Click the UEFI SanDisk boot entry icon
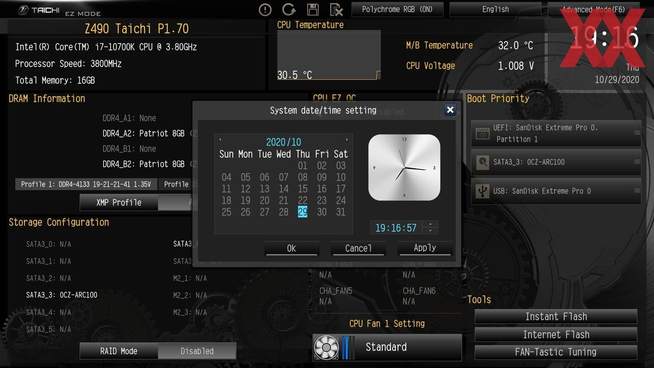Screen dimensions: 654x368 482,133
